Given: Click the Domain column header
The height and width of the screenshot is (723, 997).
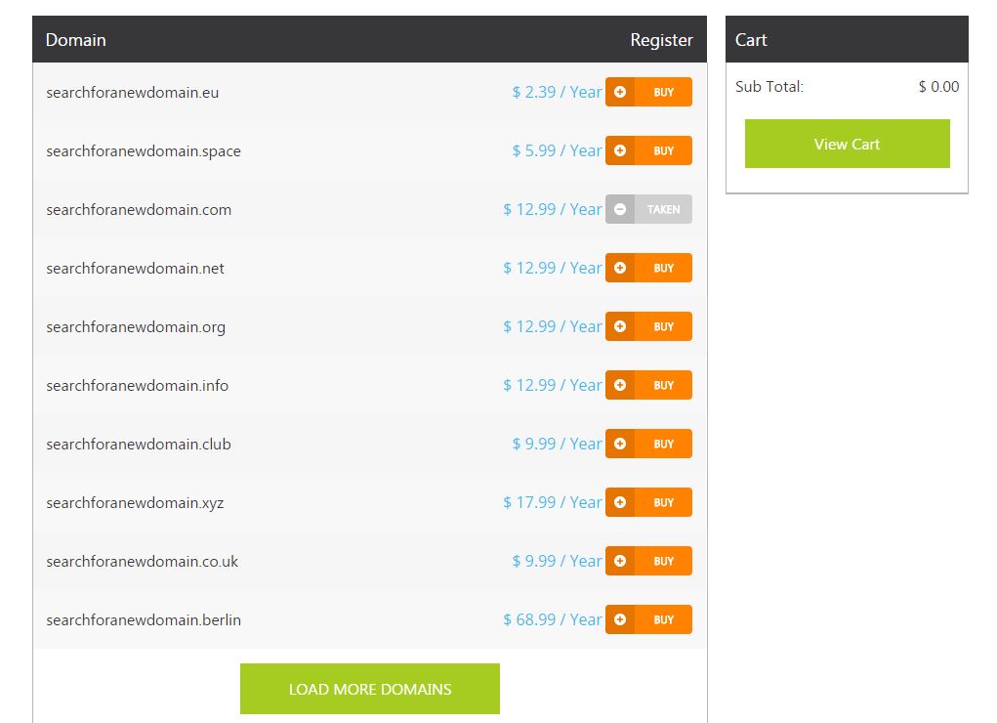Looking at the screenshot, I should click(x=75, y=39).
